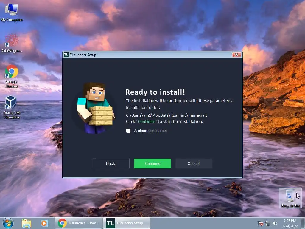Click the TL logo in the title bar
305x229 pixels.
pos(66,55)
